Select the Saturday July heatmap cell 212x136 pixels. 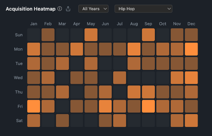click(120, 121)
